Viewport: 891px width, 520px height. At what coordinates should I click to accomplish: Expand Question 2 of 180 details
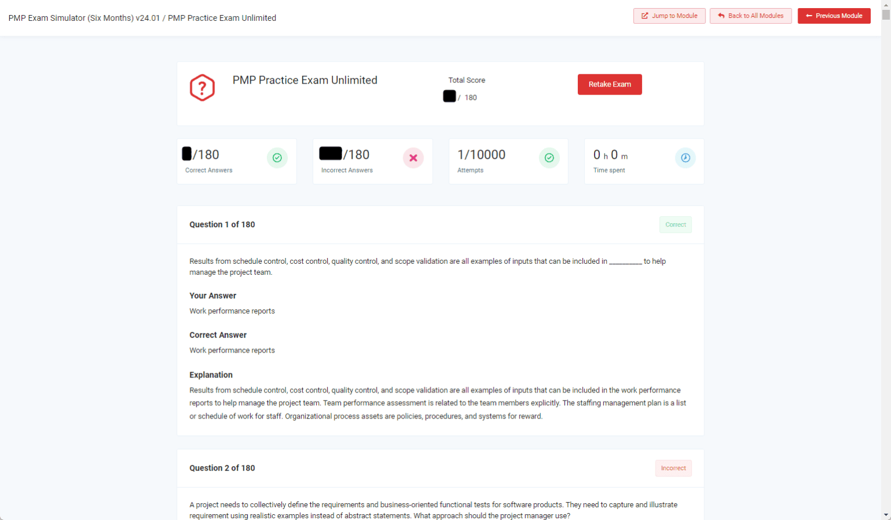(x=222, y=468)
